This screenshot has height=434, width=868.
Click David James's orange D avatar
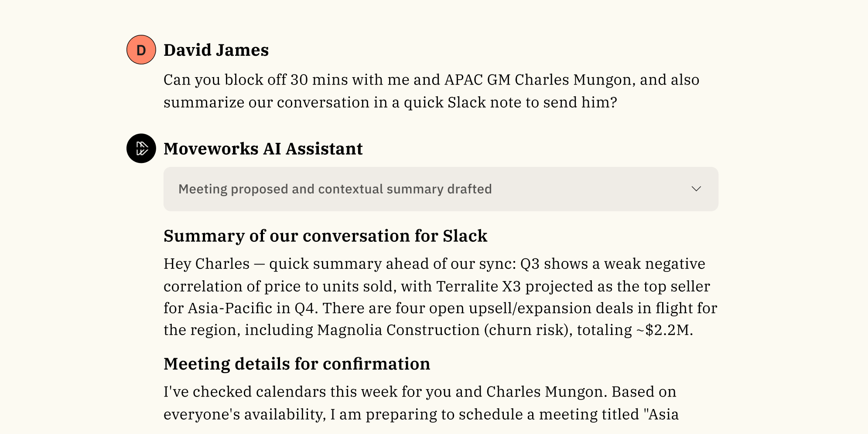(x=141, y=50)
